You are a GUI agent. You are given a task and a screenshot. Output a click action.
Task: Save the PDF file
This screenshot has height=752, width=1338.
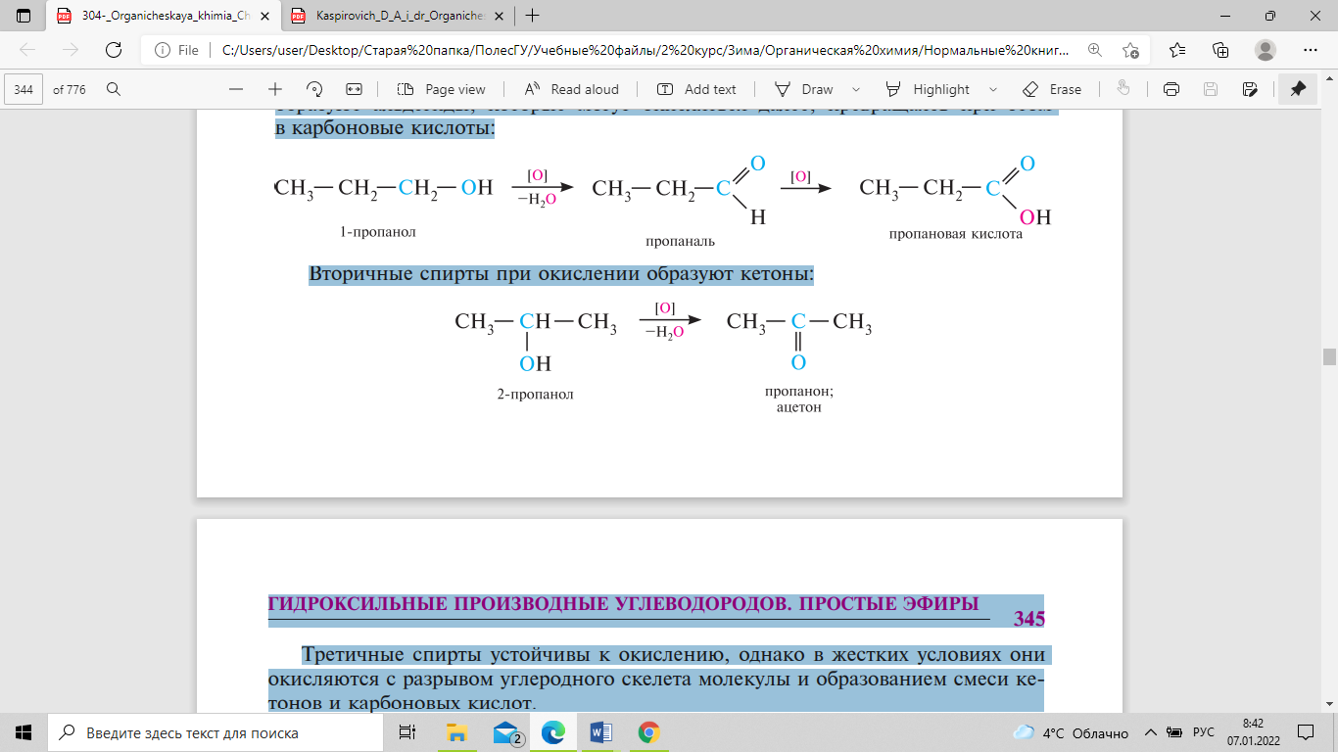1211,89
